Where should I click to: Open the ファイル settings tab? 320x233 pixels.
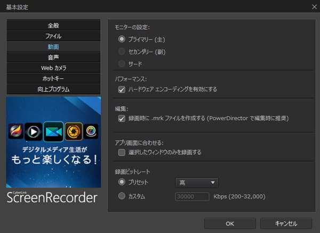click(53, 36)
